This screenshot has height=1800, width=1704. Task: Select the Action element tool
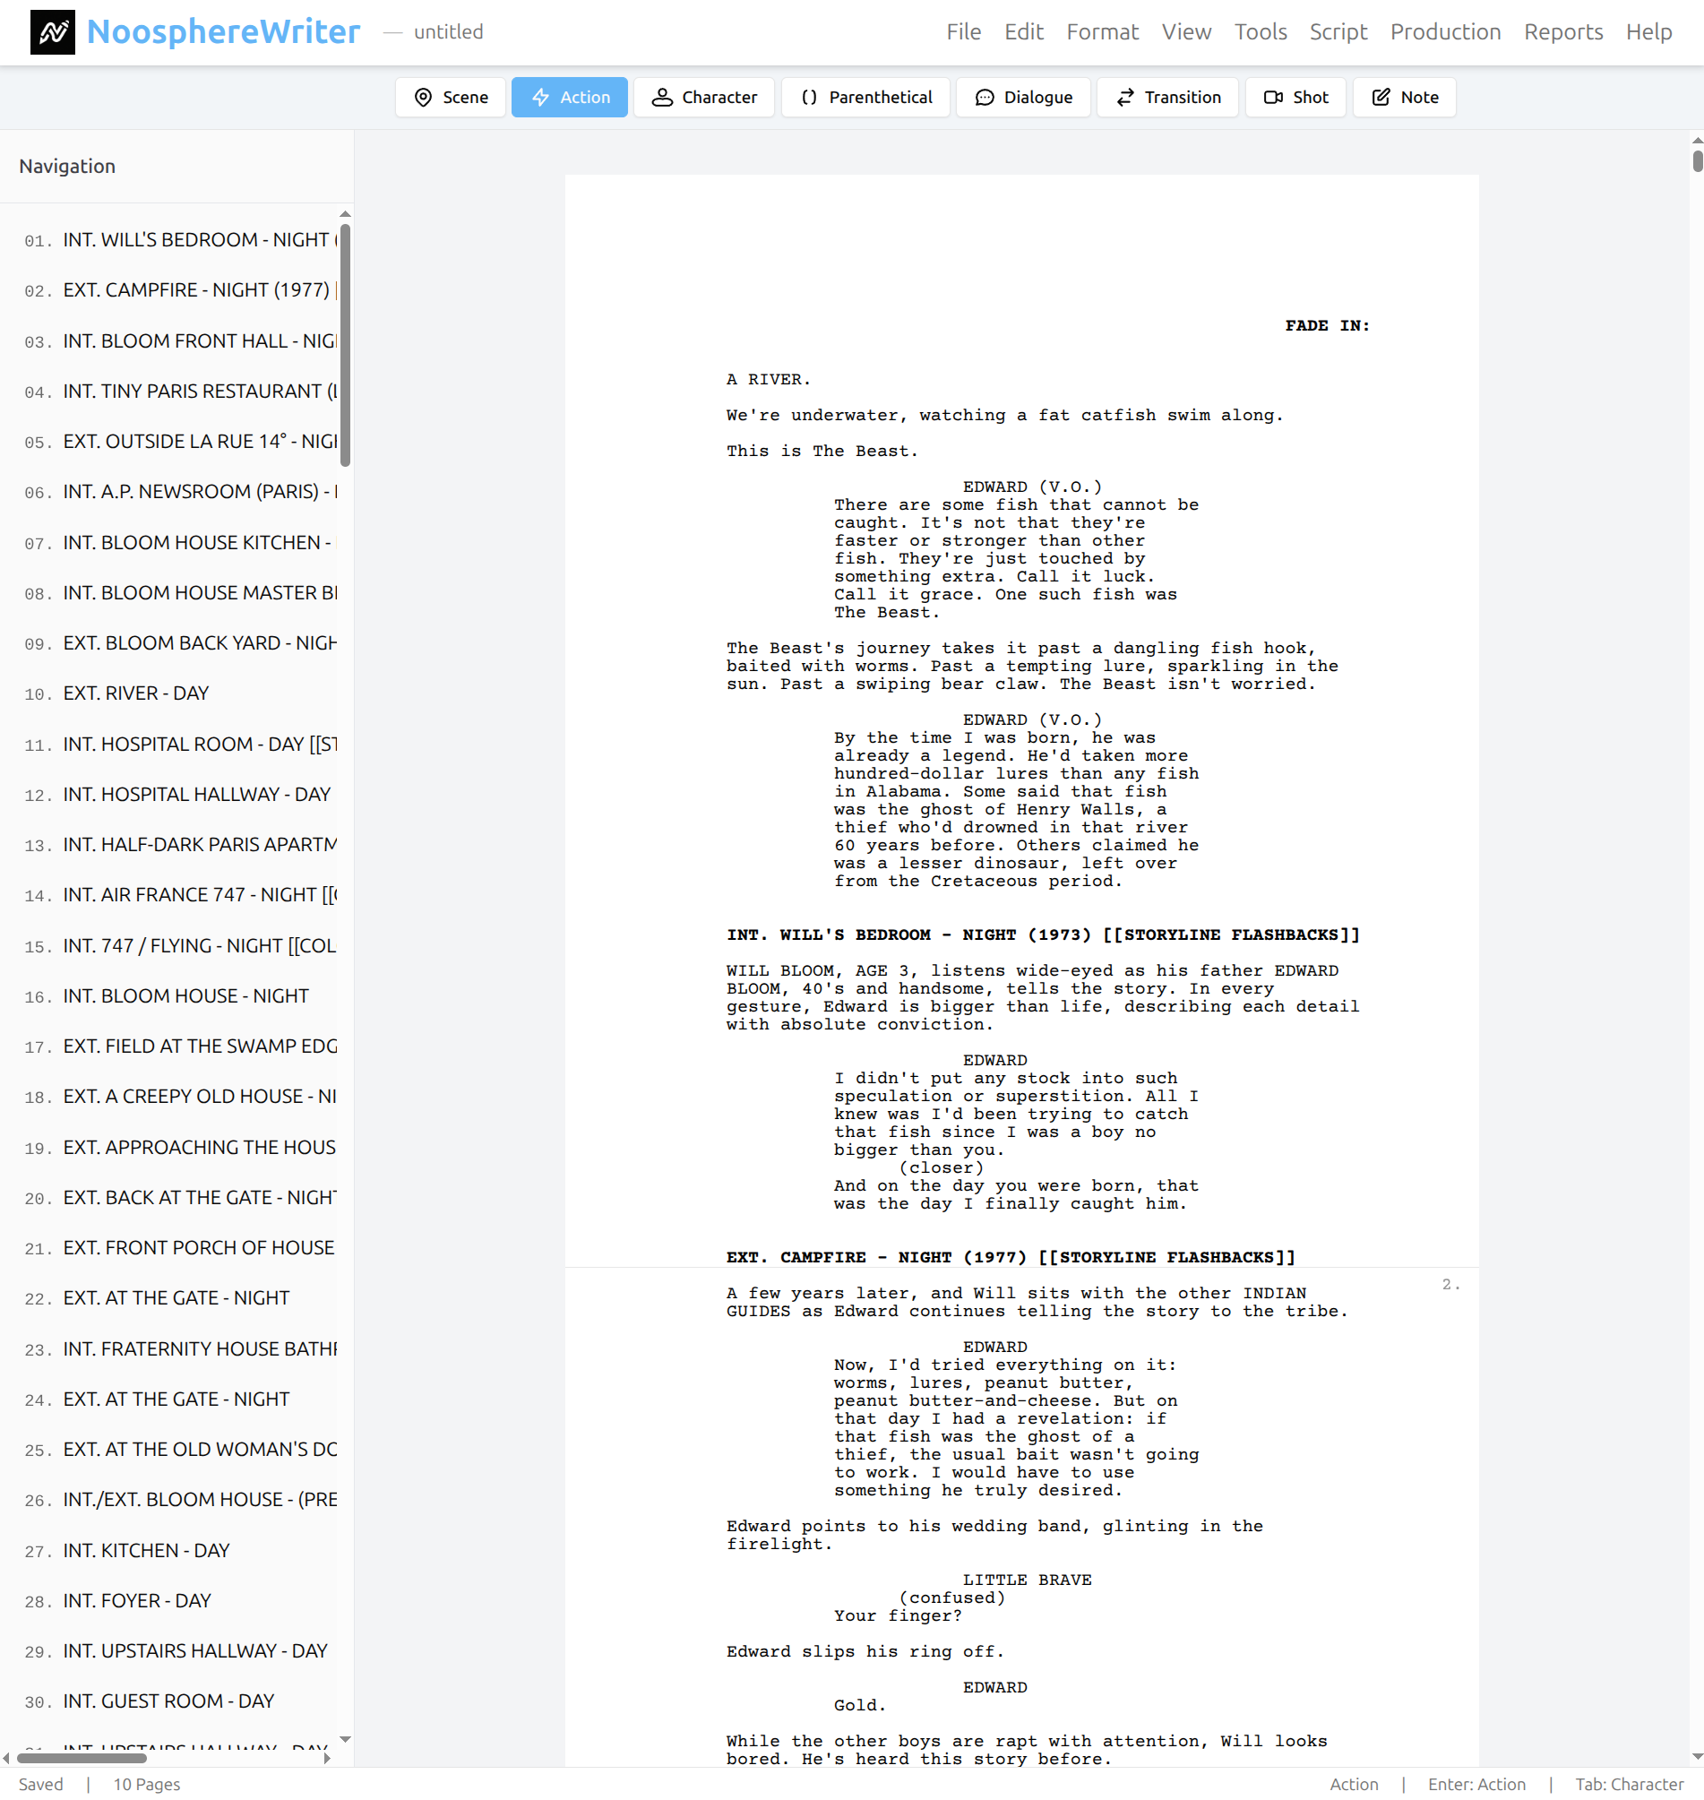pos(569,97)
